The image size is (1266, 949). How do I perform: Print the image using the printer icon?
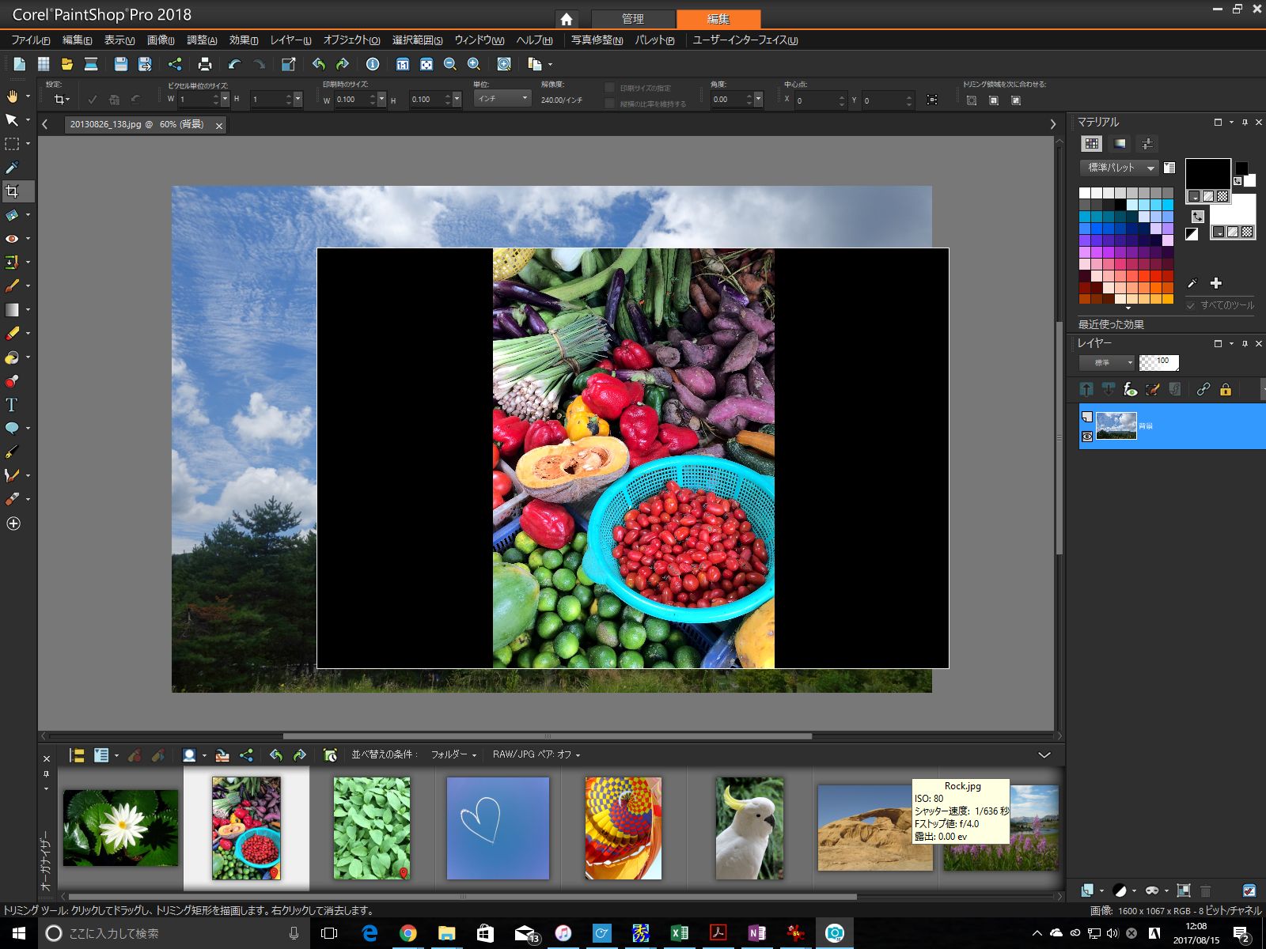[x=205, y=64]
